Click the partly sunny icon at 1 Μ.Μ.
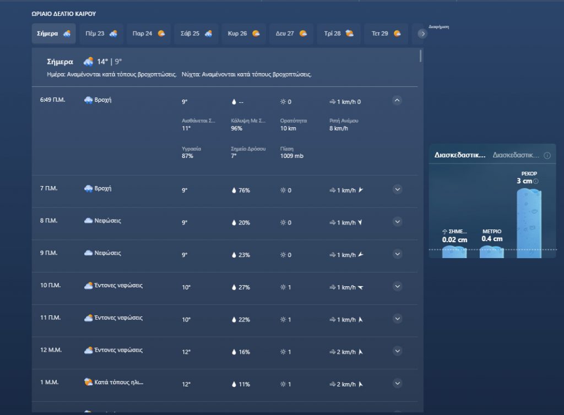Viewport: 564px width, 415px height. click(x=88, y=382)
